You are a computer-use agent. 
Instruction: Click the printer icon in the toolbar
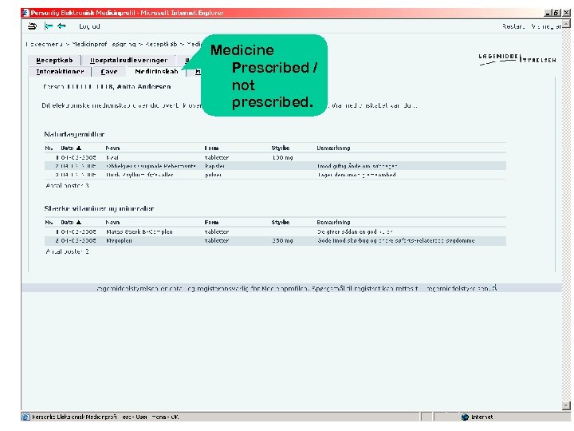click(x=32, y=26)
